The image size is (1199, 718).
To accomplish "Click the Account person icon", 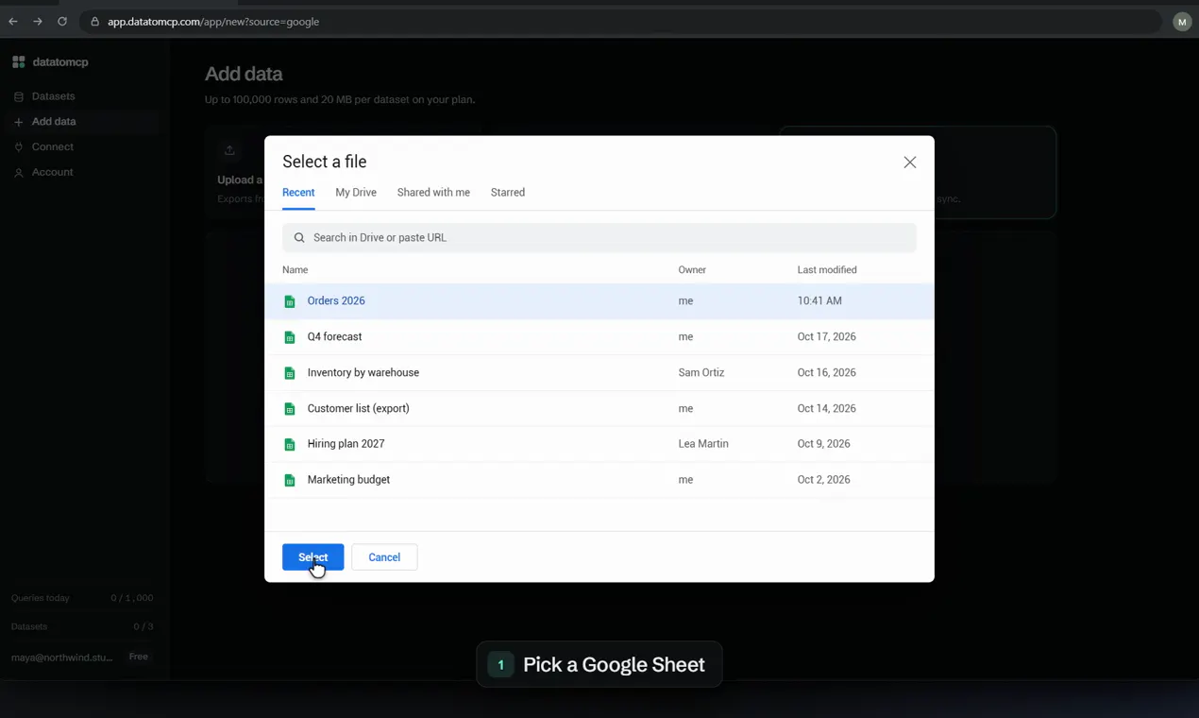I will coord(18,173).
